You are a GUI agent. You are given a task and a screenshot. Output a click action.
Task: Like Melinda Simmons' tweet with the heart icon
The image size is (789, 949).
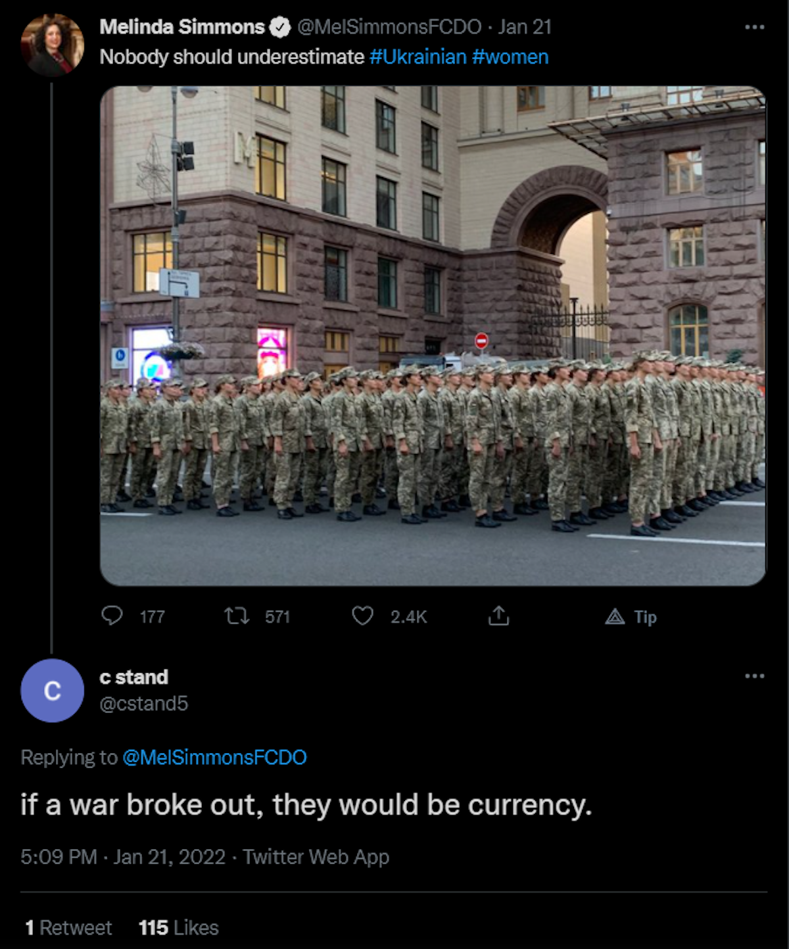[x=362, y=616]
